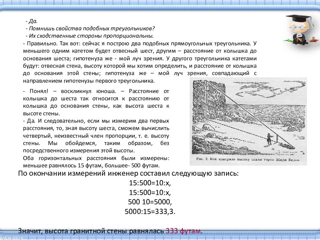Select the words "воскликнул юноша."
This screenshot has height=240, width=320.
pos(89,91)
